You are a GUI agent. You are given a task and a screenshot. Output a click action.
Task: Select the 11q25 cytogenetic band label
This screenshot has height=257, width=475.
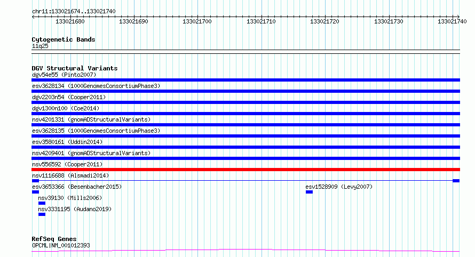[40, 46]
